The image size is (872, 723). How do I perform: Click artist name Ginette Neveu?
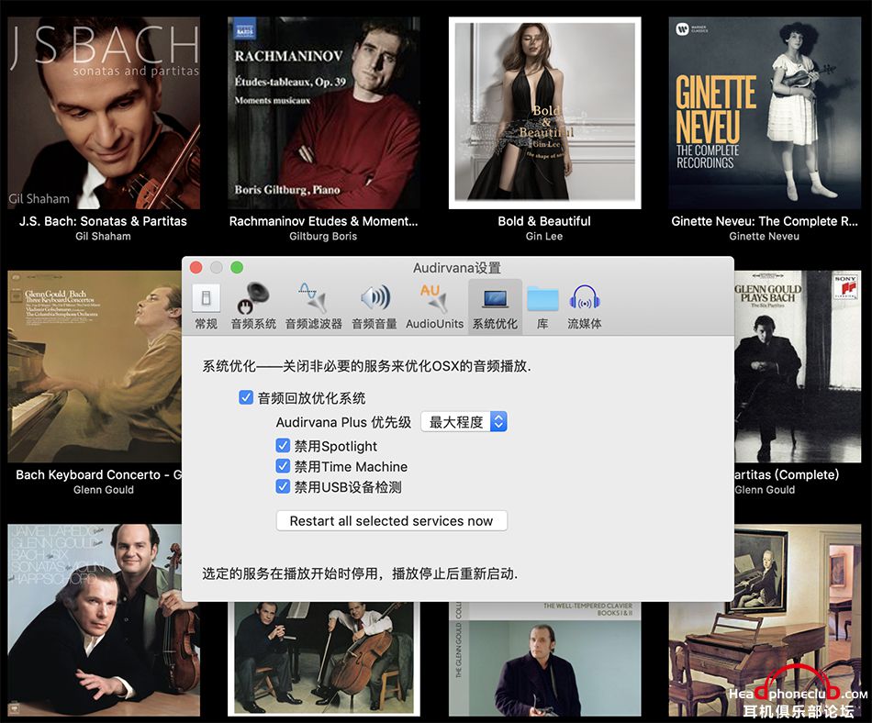[765, 236]
